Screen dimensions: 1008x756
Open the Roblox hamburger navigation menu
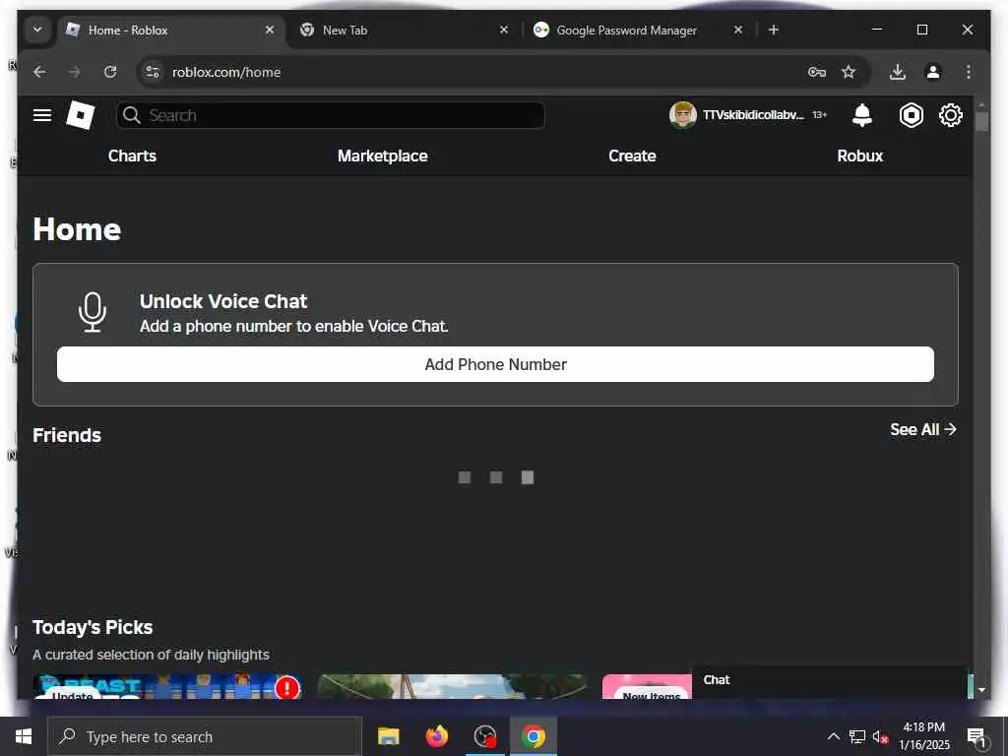(x=42, y=115)
